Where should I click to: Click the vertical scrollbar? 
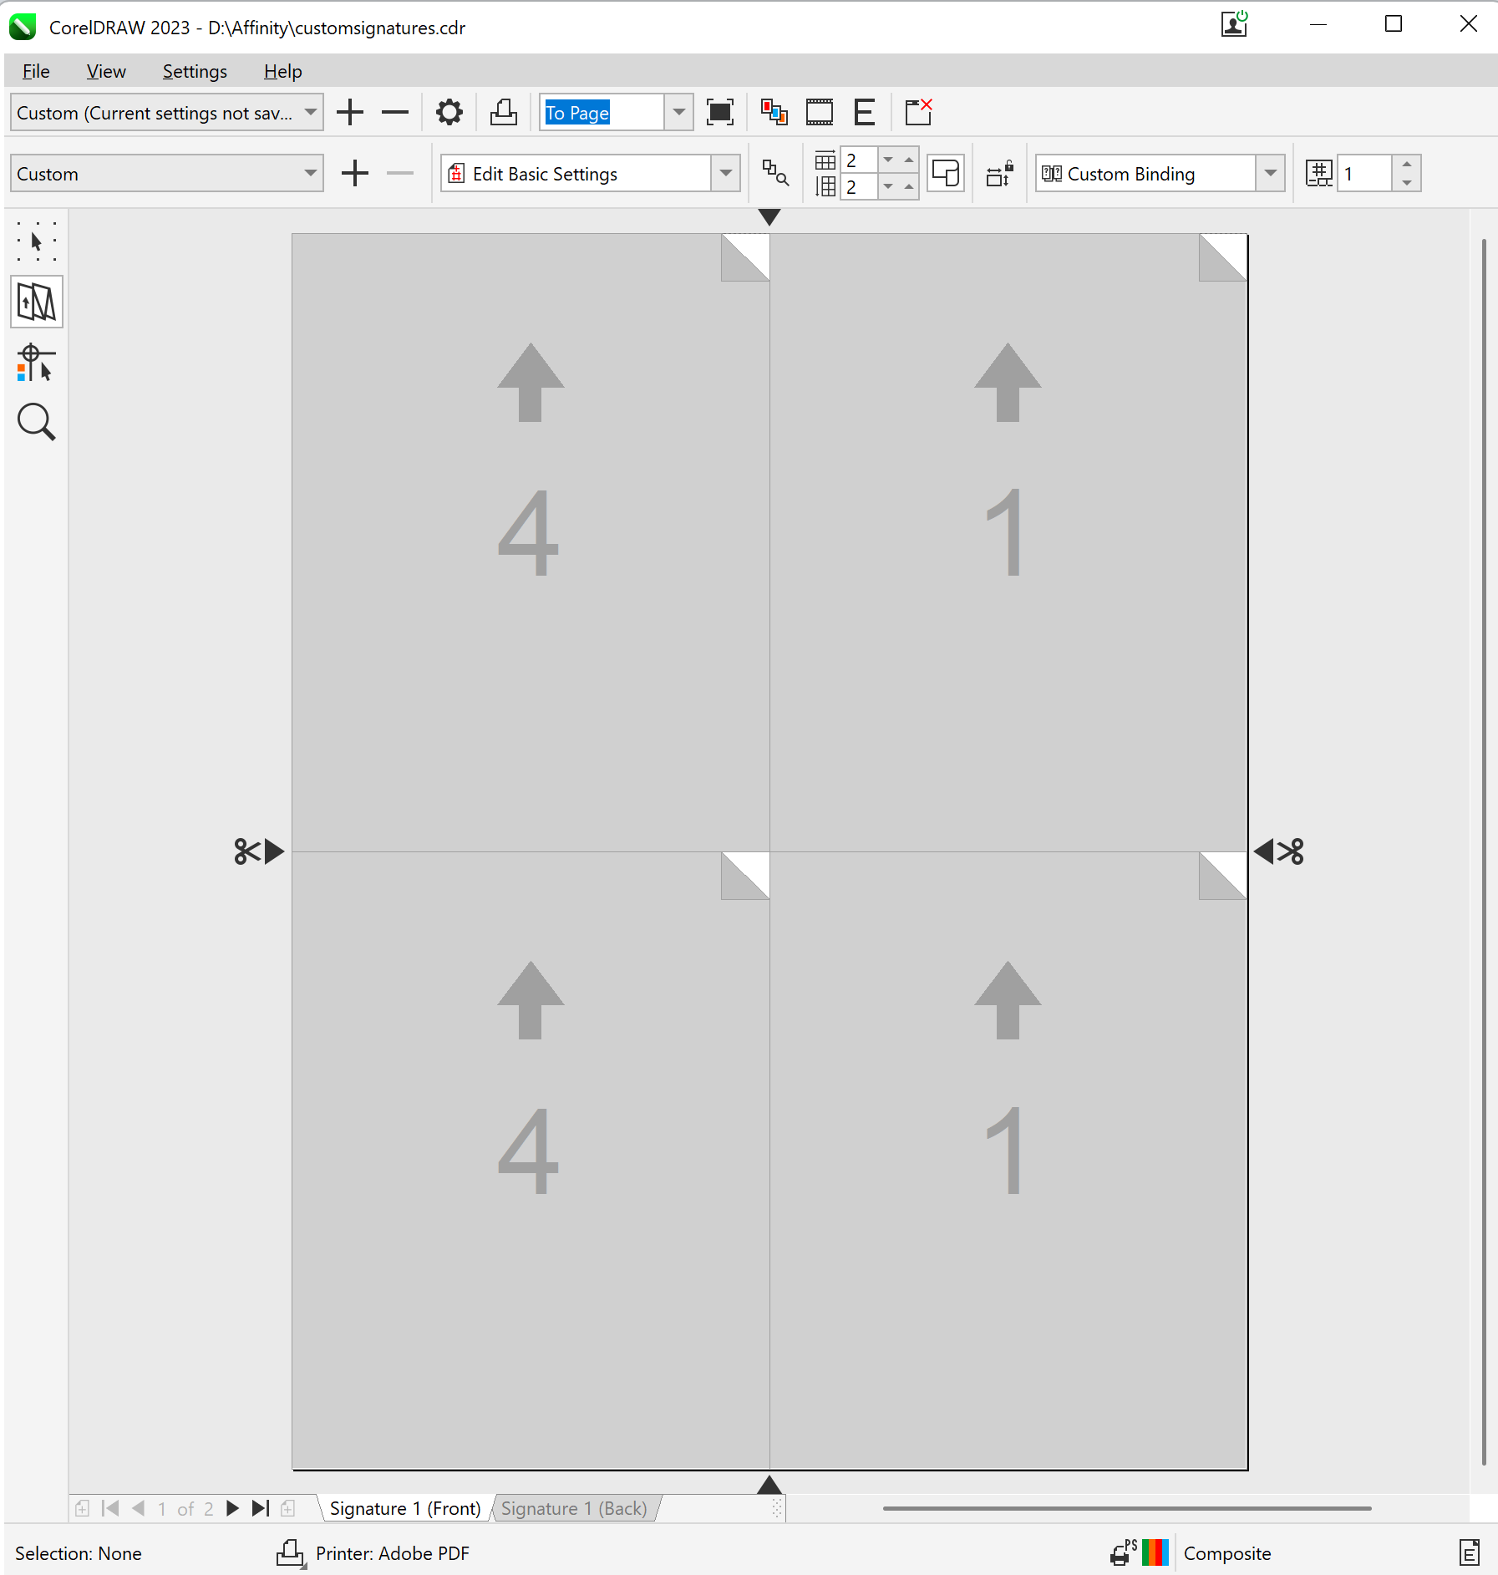[1484, 851]
